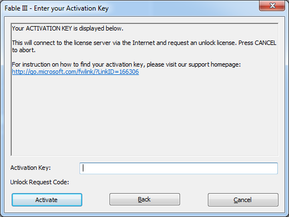The image size is (289, 217).
Task: Click the word 'Internet' in the message
Action: (143, 43)
